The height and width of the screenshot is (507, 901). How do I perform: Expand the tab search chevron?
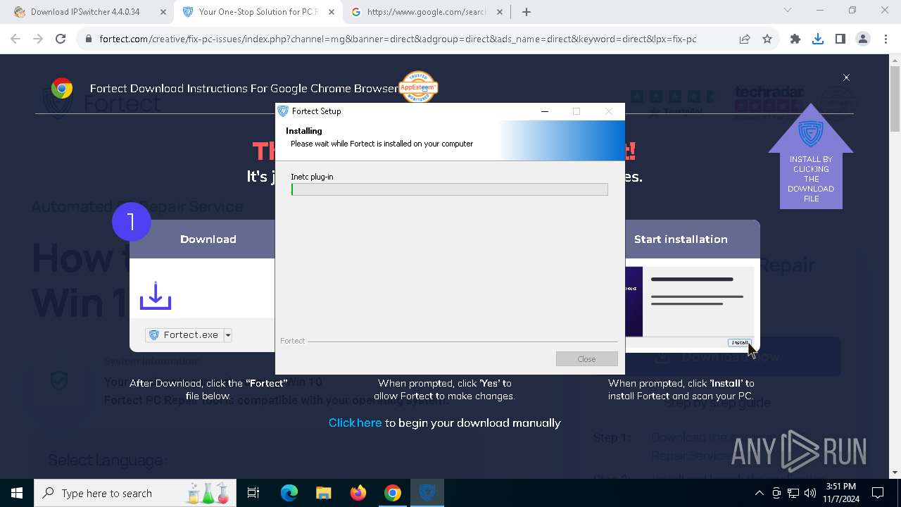tap(788, 11)
